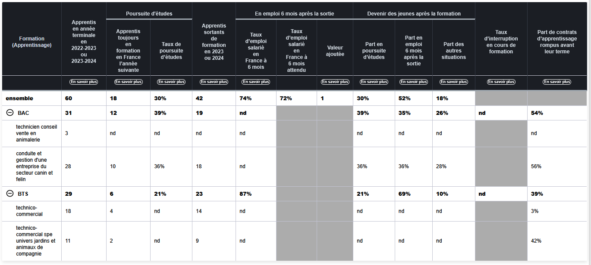This screenshot has width=591, height=265.
Task: Open 'En savoir plus' for Part en emploi 6 mois
Action: point(414,82)
